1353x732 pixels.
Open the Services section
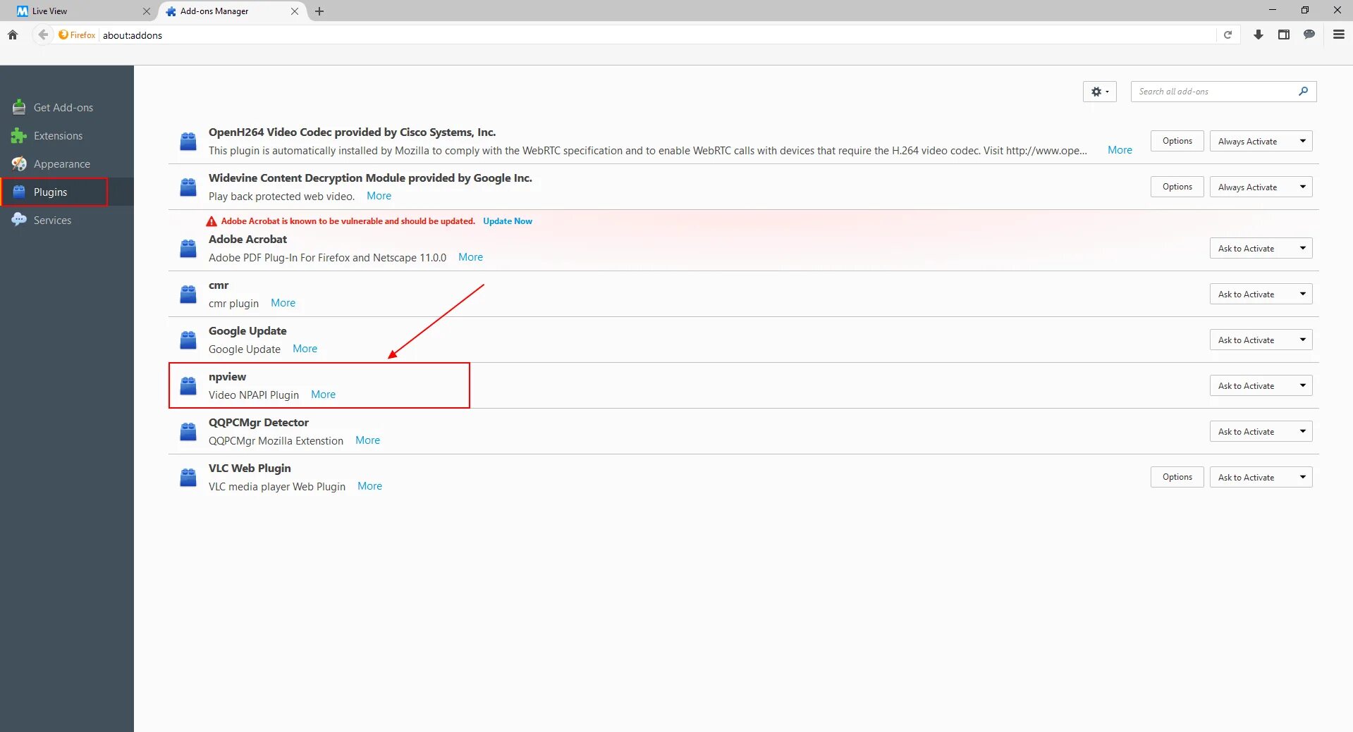(67, 220)
